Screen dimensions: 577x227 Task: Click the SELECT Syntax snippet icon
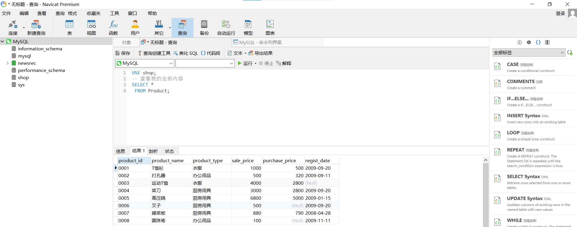(497, 179)
